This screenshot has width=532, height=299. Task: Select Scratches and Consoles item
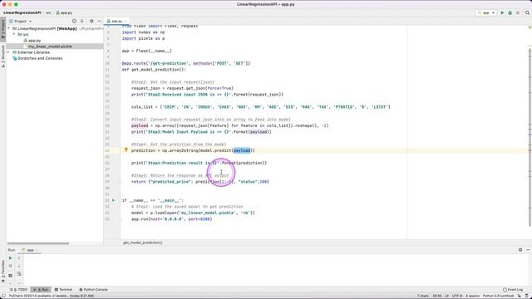[x=40, y=58]
